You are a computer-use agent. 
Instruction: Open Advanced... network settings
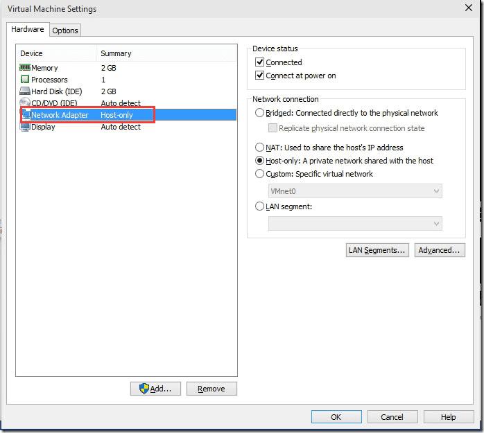pos(440,250)
